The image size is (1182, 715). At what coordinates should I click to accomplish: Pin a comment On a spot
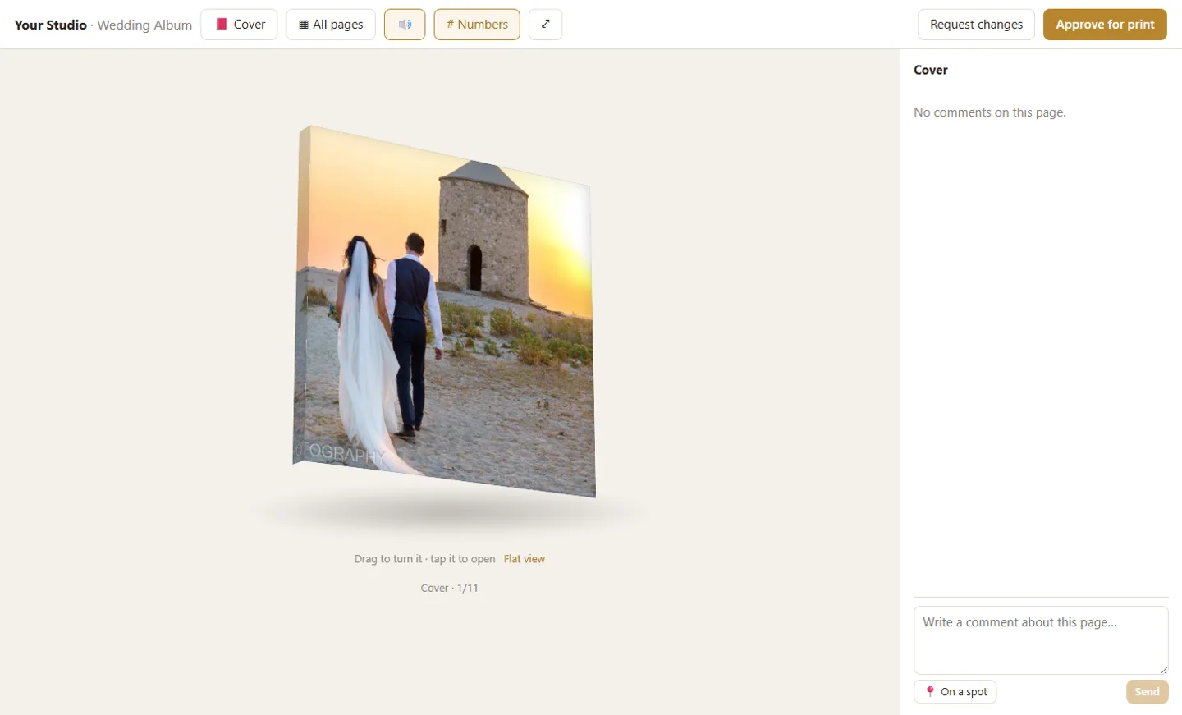pyautogui.click(x=955, y=692)
